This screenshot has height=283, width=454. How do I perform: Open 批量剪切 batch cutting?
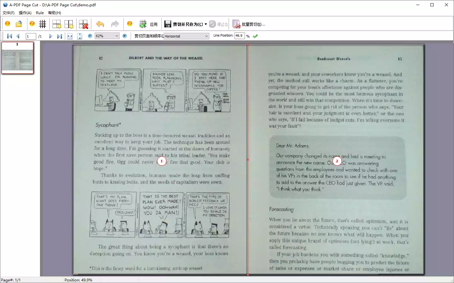point(249,24)
